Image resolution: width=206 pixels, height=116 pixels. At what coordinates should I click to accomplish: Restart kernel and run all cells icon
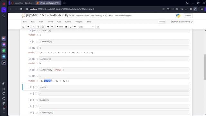click(x=75, y=27)
